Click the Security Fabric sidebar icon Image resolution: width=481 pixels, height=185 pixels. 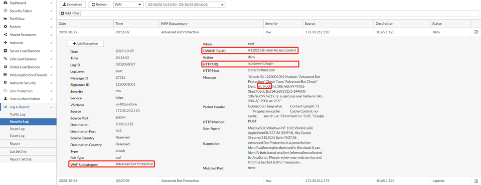point(5,11)
